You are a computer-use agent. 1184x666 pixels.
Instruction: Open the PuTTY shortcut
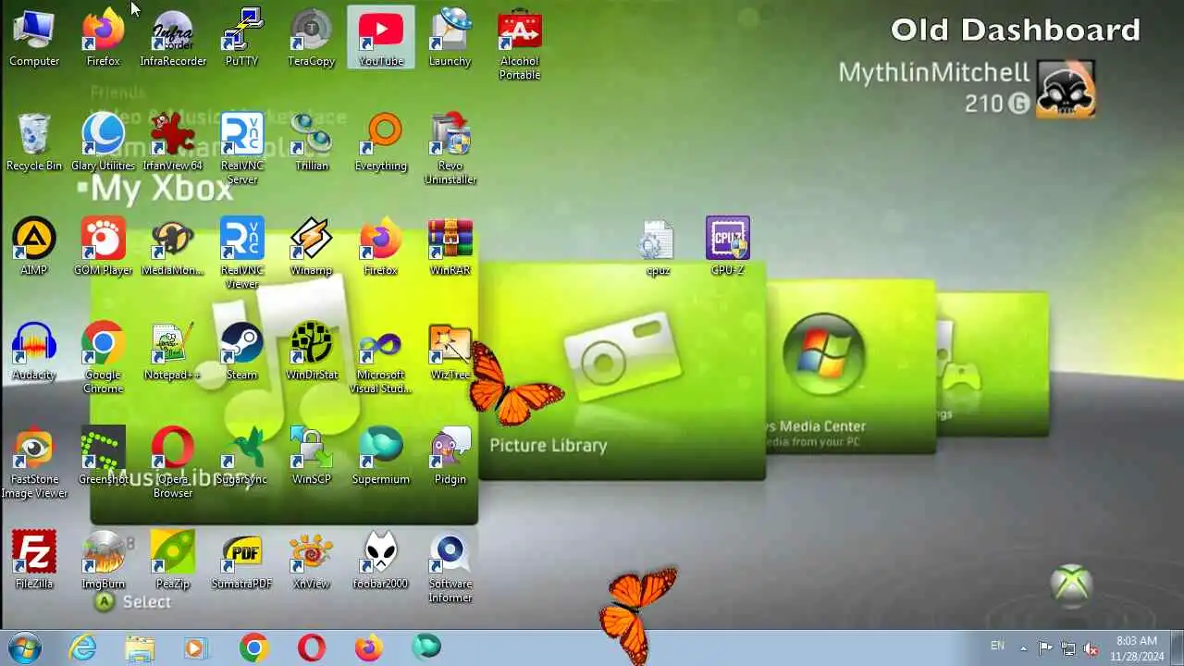click(x=242, y=39)
